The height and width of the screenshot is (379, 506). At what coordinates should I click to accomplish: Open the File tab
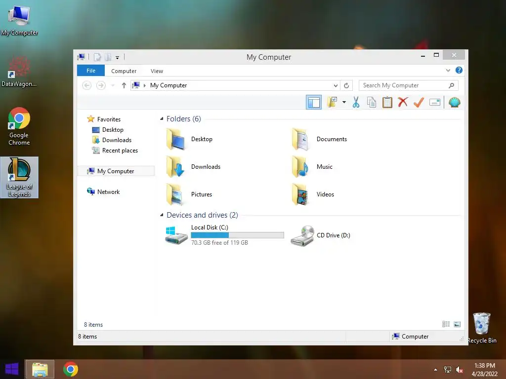pos(91,71)
